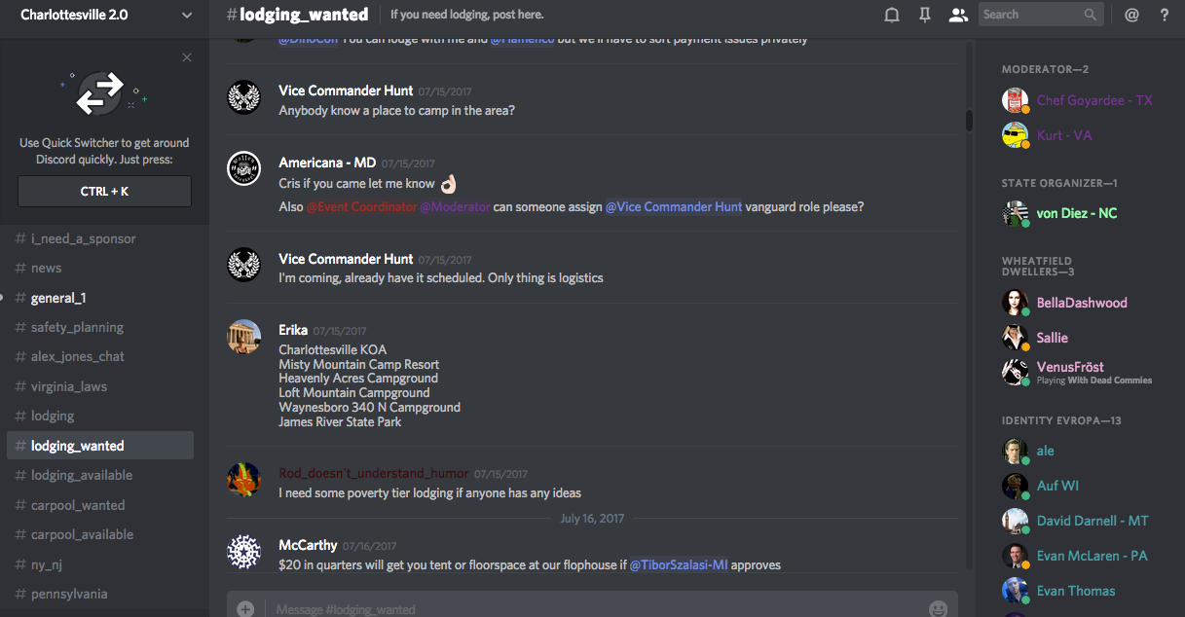Expand the Charlottesville 2.0 server menu

coord(187,15)
